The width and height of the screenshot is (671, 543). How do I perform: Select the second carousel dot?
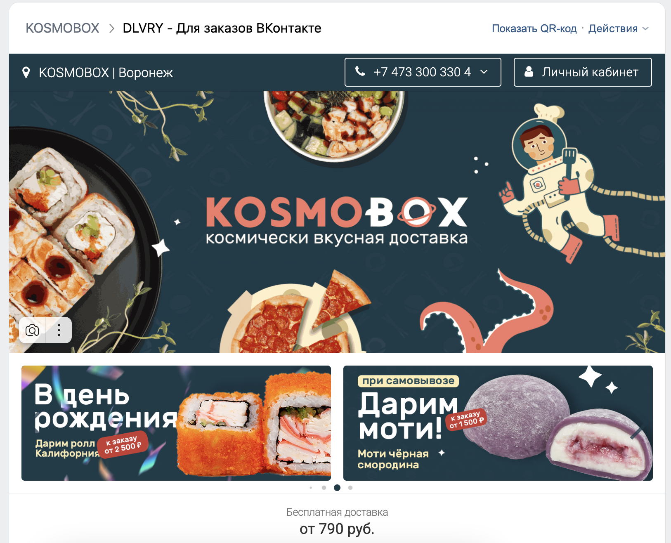point(324,488)
